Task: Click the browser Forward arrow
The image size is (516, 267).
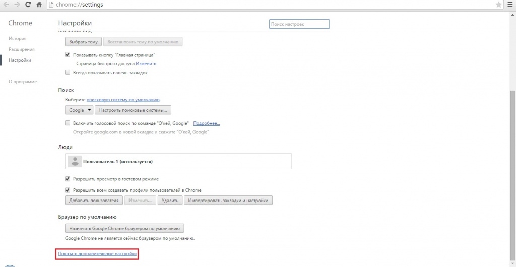Action: tap(17, 5)
